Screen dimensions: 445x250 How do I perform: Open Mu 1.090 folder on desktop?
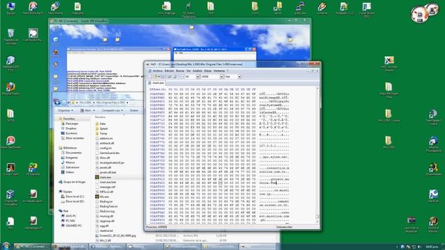click(389, 142)
